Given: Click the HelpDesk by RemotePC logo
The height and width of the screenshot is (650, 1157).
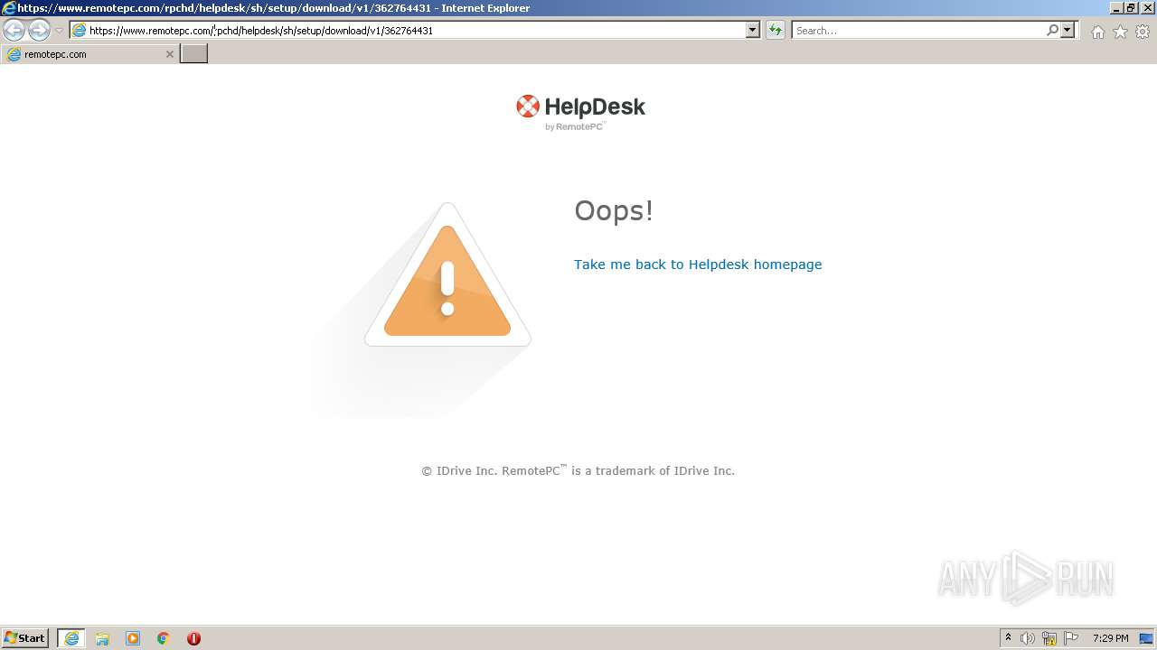Looking at the screenshot, I should click(580, 112).
